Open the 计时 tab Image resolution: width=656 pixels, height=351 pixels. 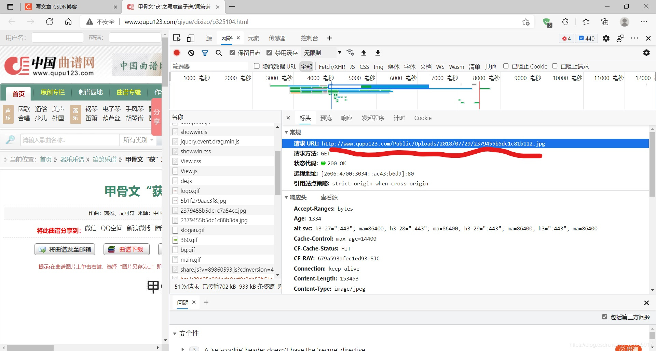pos(399,118)
